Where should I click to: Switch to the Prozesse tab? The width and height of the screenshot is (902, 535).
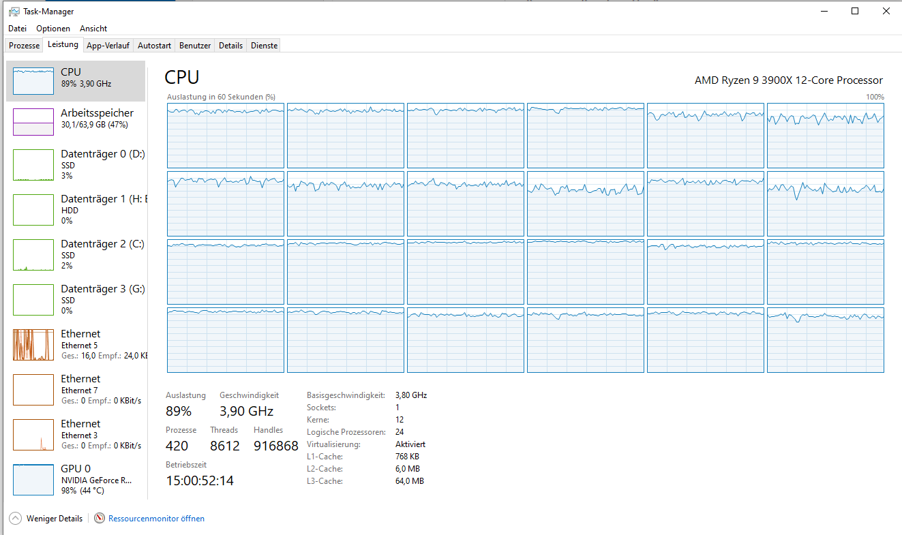(24, 46)
